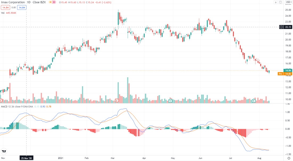The width and height of the screenshot is (293, 161).
Task: Click the 25 Nov '20 date label
Action: coord(26,158)
